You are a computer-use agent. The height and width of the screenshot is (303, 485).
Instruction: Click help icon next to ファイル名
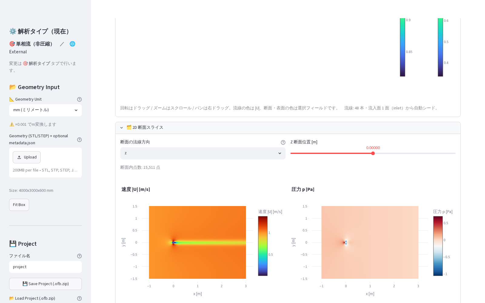pos(79,256)
